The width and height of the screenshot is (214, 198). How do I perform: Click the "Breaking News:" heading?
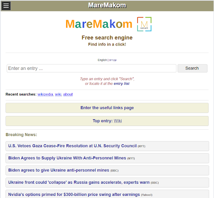pos(21,135)
